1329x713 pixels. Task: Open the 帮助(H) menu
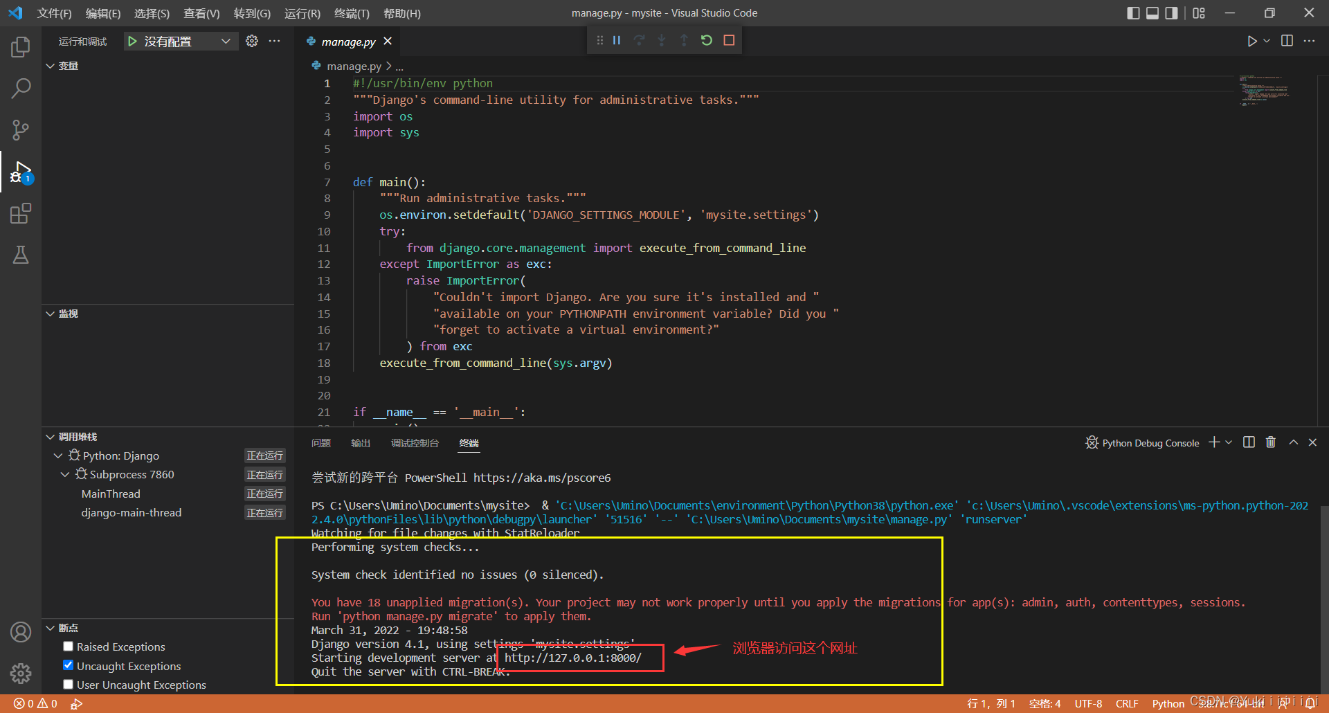(401, 13)
